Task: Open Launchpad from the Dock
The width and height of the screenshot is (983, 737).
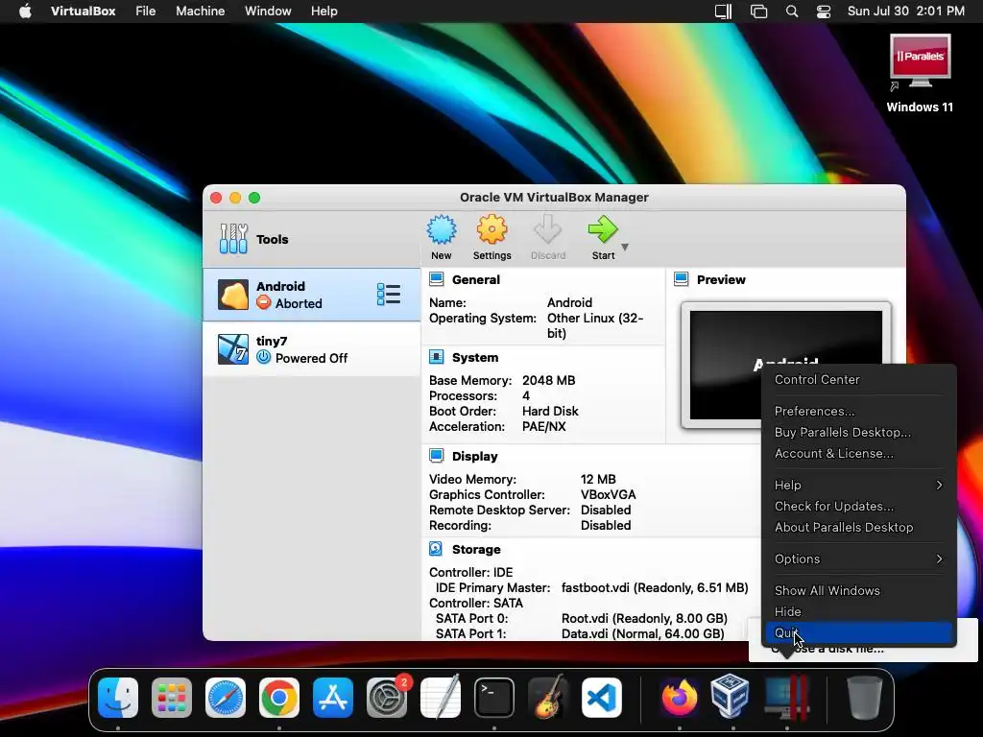Action: click(x=172, y=697)
